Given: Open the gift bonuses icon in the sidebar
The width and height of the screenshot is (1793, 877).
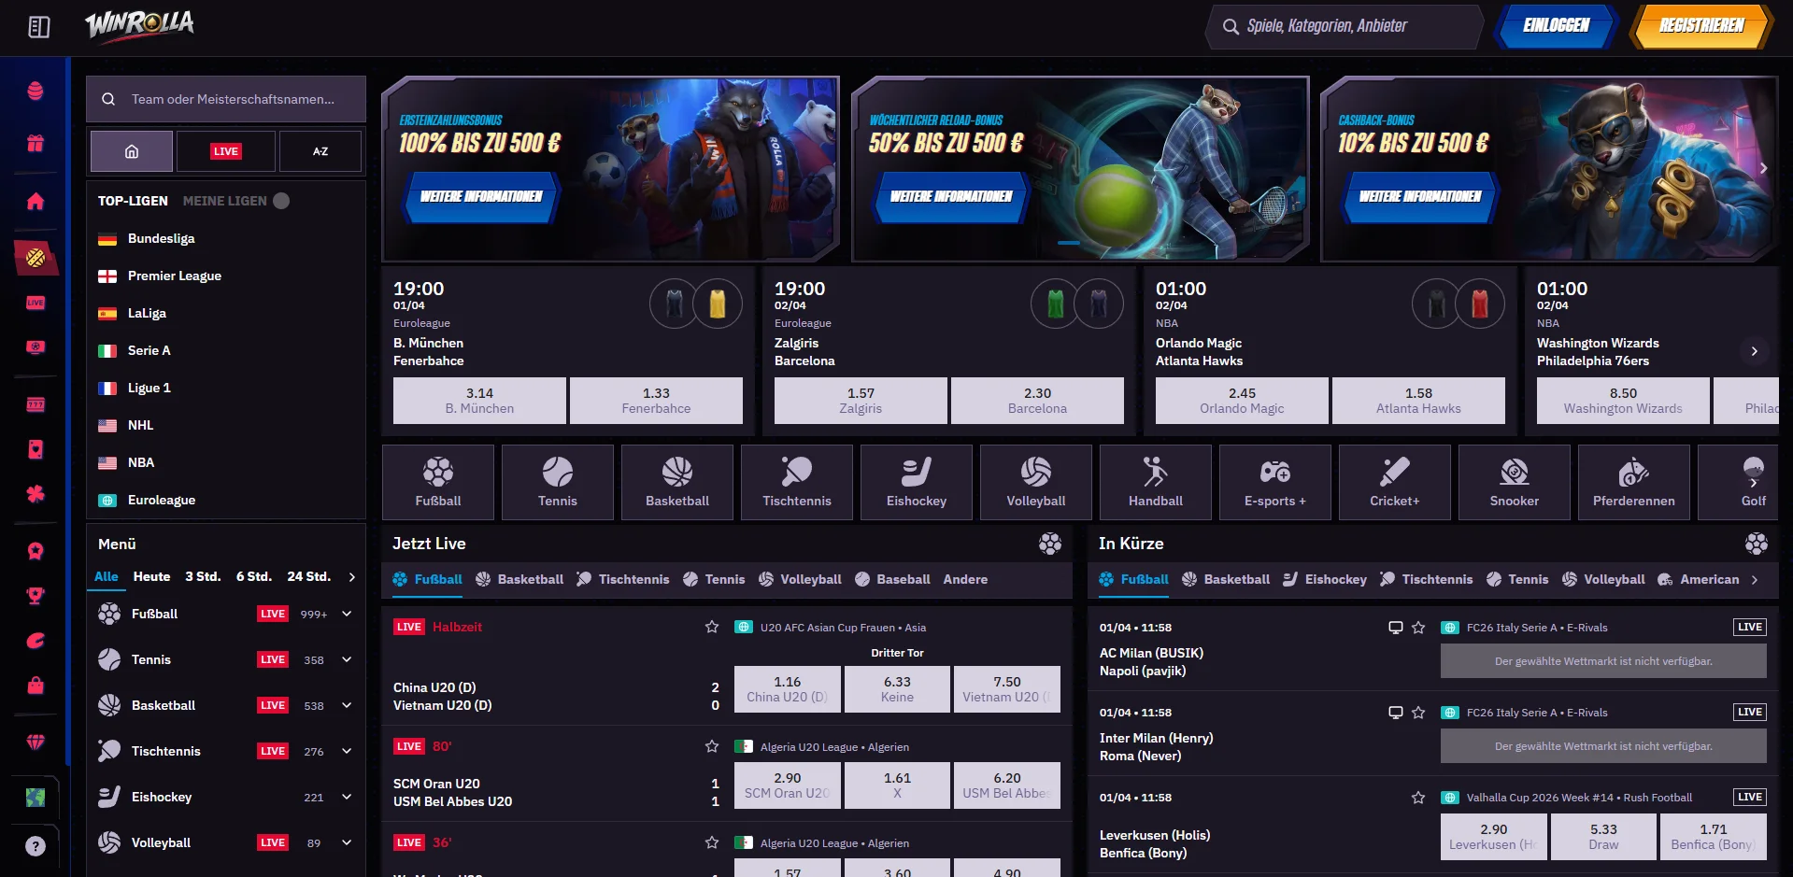Looking at the screenshot, I should tap(35, 144).
